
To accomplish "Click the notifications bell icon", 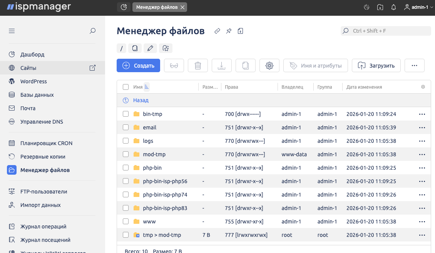I will tap(393, 7).
